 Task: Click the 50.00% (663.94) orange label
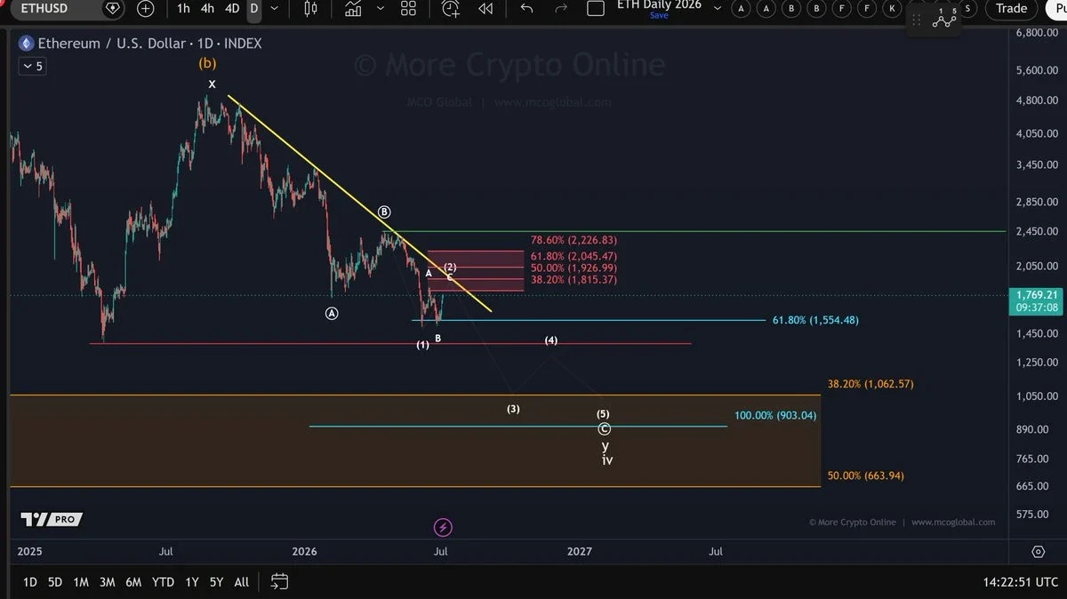(865, 475)
